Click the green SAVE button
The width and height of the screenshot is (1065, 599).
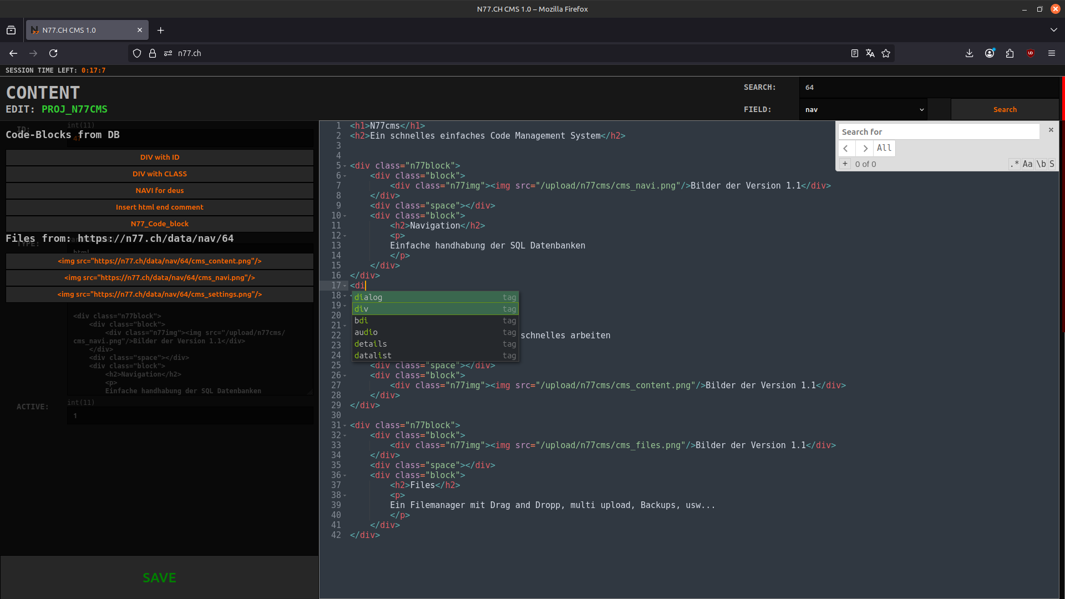pos(160,578)
